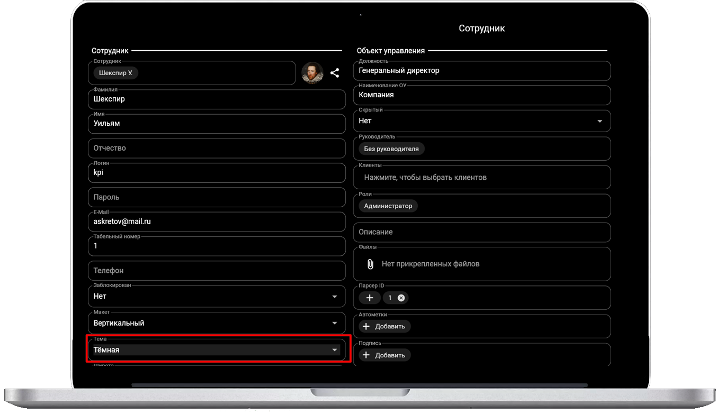716x415 pixels.
Task: Expand the Тема dropdown set to Тёмная
Action: (x=334, y=350)
